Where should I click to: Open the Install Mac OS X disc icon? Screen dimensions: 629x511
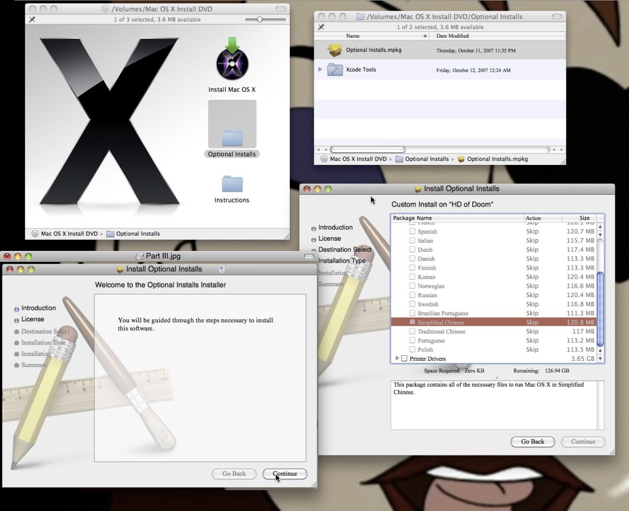click(232, 60)
